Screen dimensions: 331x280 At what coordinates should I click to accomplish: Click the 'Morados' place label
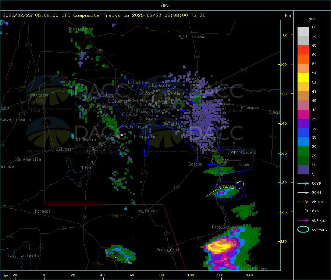pos(43,211)
